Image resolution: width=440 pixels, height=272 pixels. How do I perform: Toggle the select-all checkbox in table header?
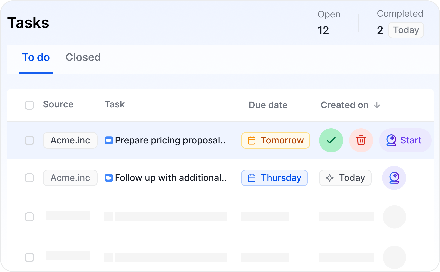point(29,105)
